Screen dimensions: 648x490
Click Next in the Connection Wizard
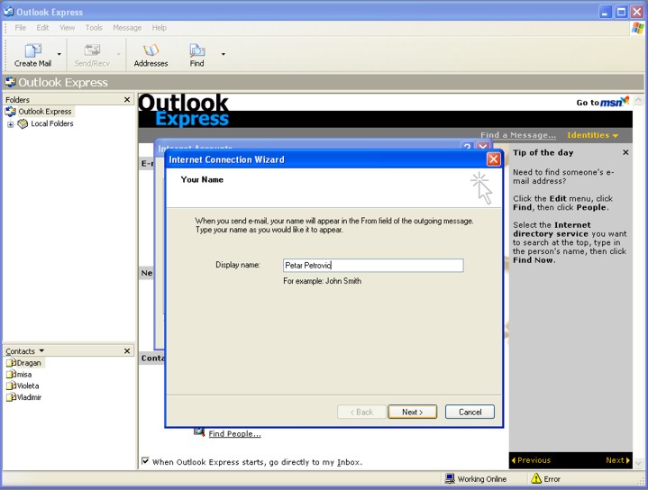click(x=413, y=412)
